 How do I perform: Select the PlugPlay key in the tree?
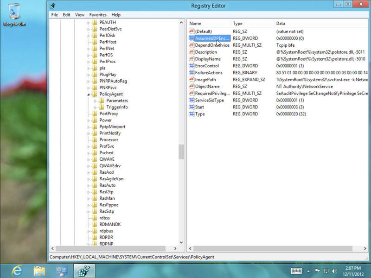pos(108,75)
